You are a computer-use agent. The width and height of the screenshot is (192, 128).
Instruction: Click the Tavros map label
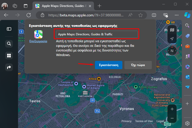[x=35, y=101]
